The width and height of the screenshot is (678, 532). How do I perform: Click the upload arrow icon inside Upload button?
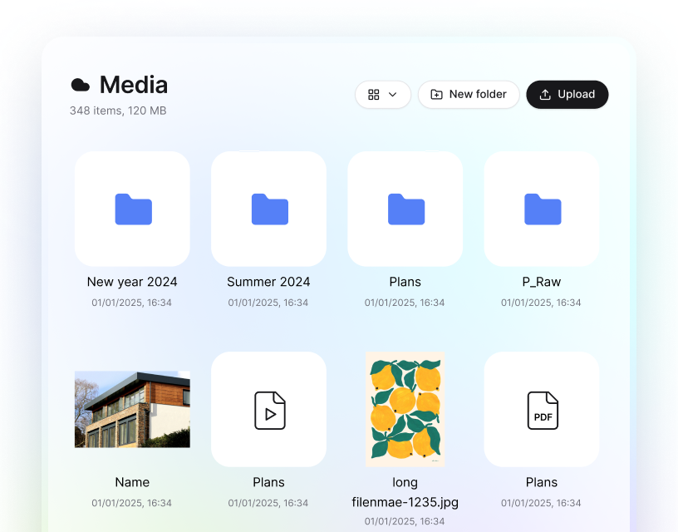click(544, 94)
